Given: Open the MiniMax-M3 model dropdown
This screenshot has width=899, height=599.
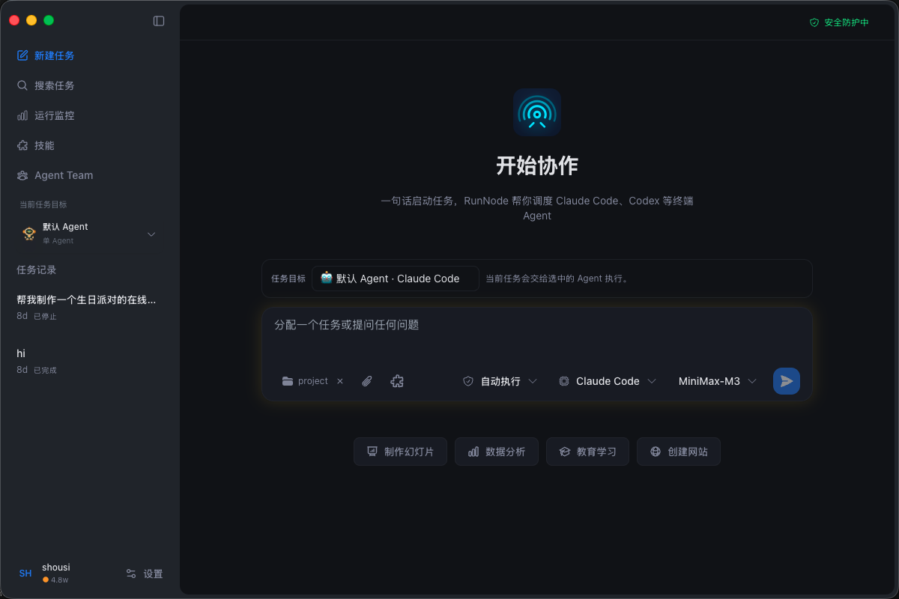Looking at the screenshot, I should pos(718,381).
